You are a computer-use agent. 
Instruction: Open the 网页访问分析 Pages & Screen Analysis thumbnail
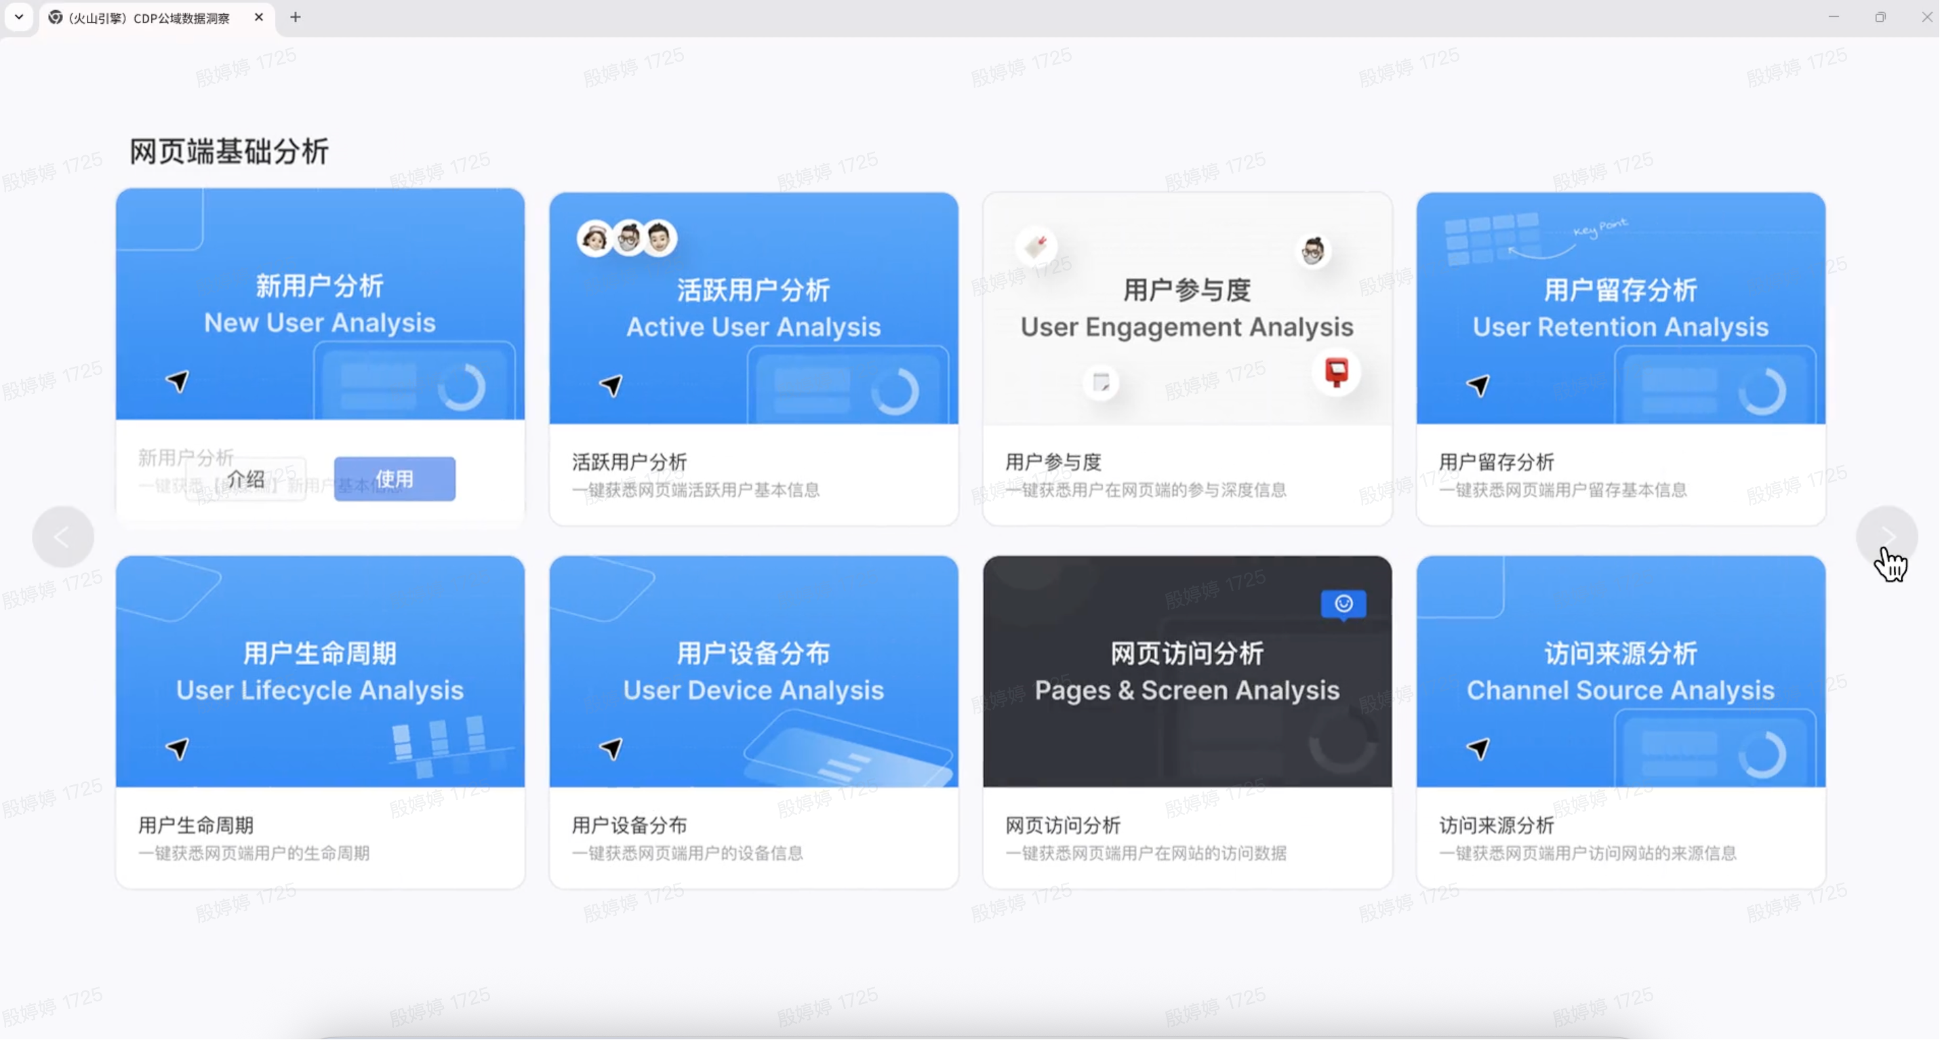pyautogui.click(x=1188, y=672)
